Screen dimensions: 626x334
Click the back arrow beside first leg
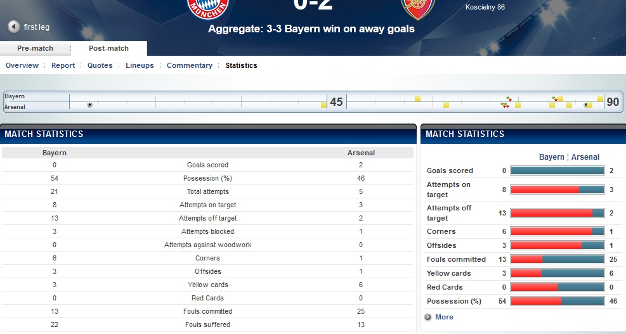click(x=13, y=27)
